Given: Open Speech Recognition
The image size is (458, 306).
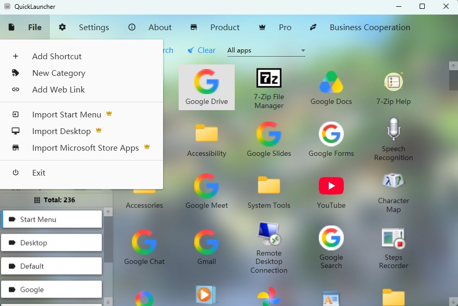Looking at the screenshot, I should pos(394,139).
